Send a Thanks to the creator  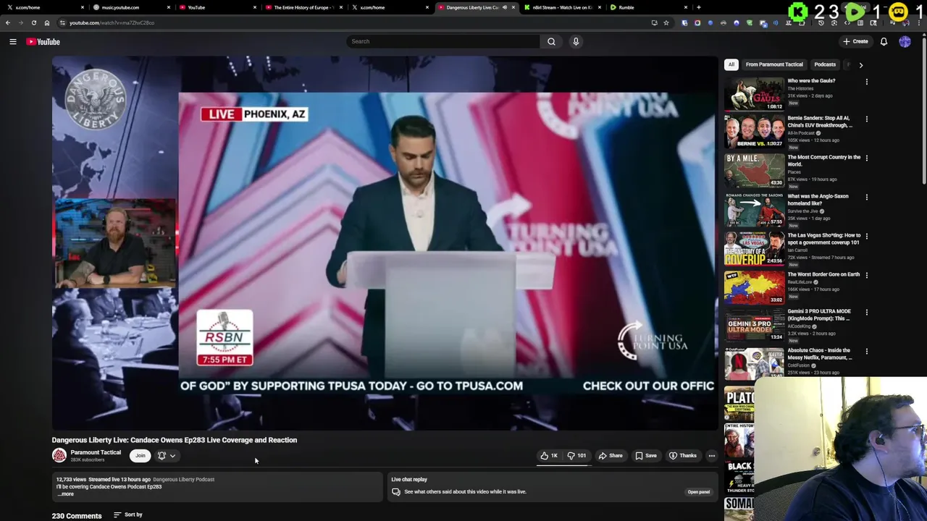click(682, 456)
